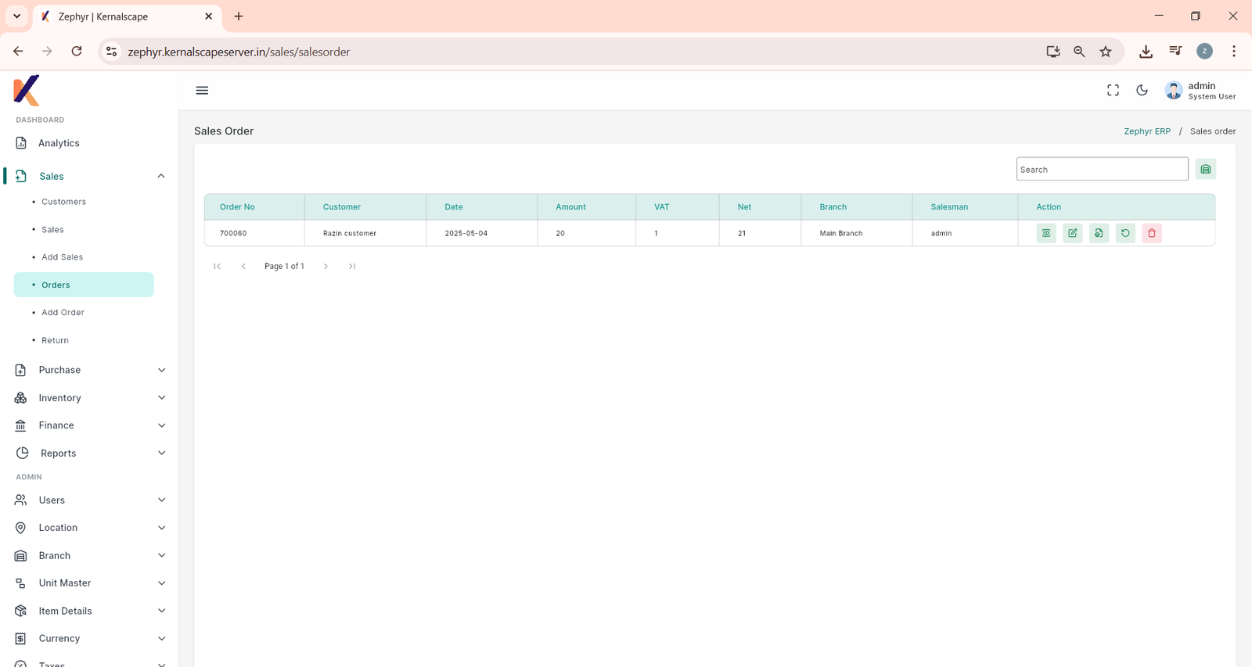Expand the Inventory section chevron
The height and width of the screenshot is (667, 1252).
coord(162,398)
